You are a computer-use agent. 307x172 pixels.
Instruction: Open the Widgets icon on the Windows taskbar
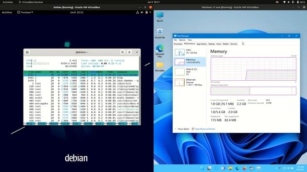coord(223,168)
